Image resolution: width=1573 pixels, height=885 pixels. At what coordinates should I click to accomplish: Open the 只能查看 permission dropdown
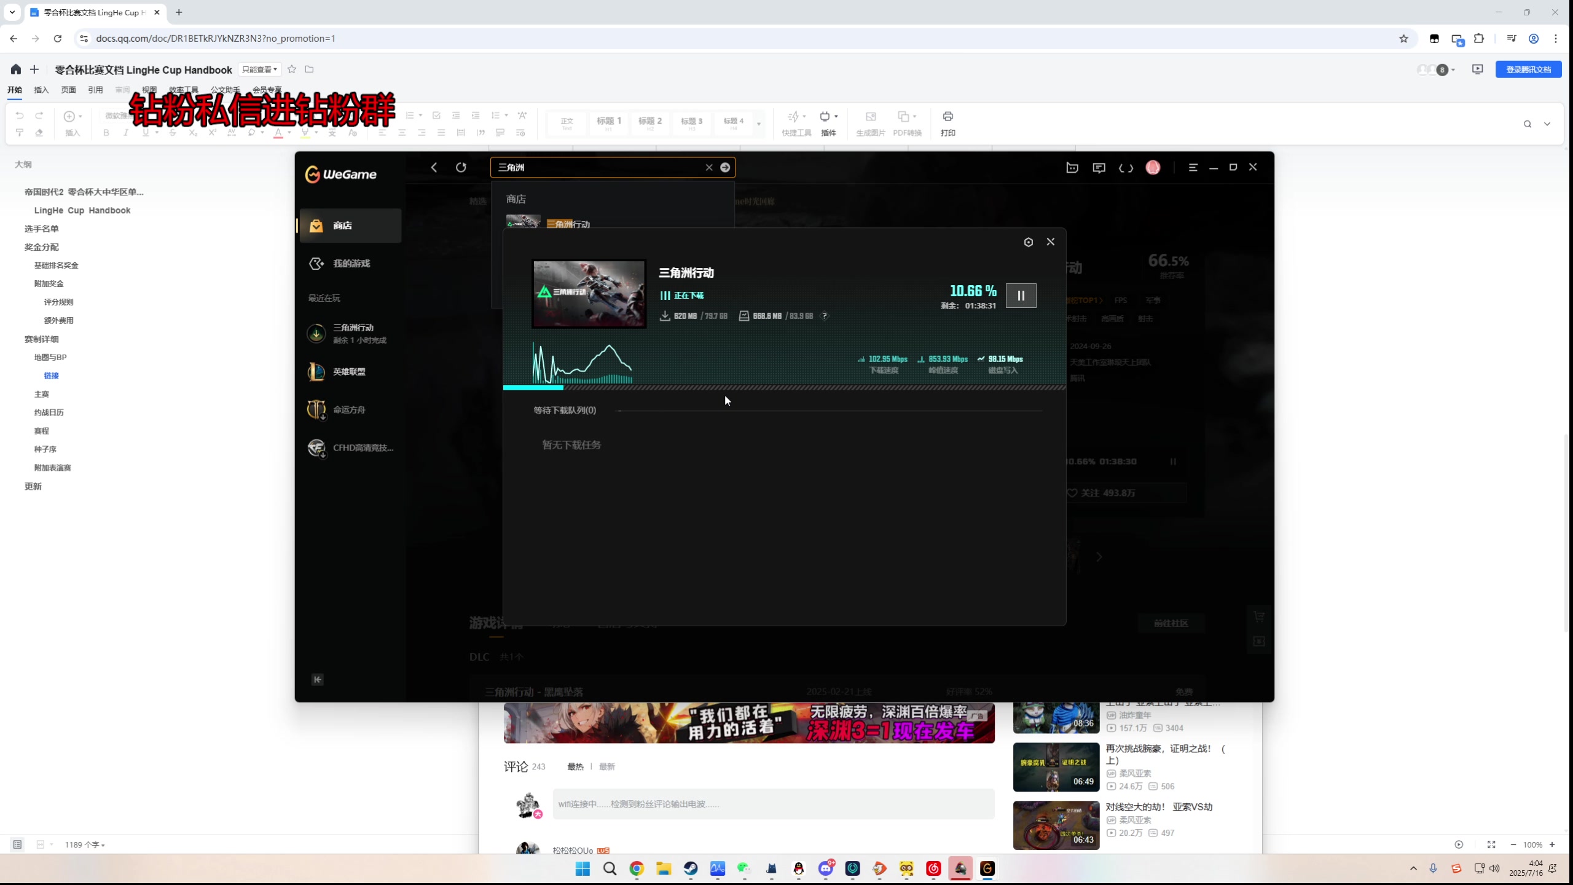pos(259,69)
